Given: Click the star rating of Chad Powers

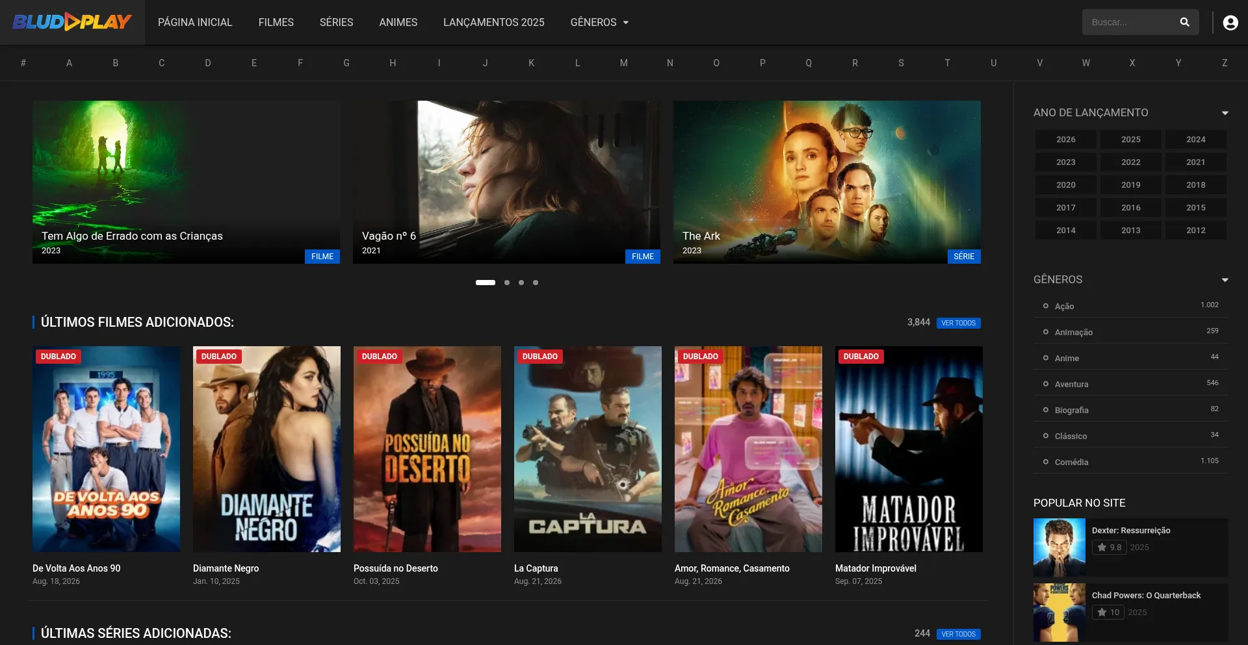Looking at the screenshot, I should 1108,613.
